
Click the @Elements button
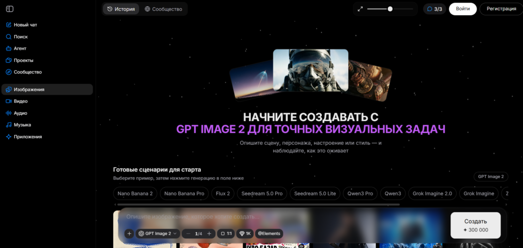click(x=269, y=234)
